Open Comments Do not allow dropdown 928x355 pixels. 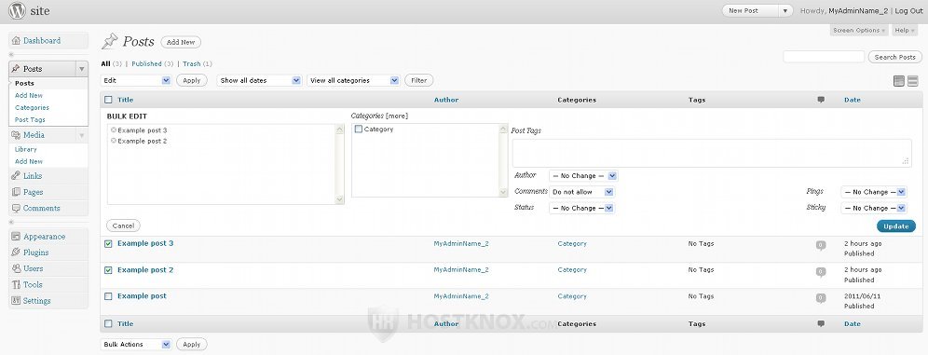pos(581,192)
